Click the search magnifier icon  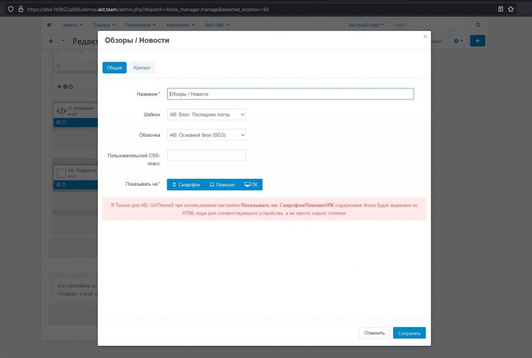(x=478, y=25)
